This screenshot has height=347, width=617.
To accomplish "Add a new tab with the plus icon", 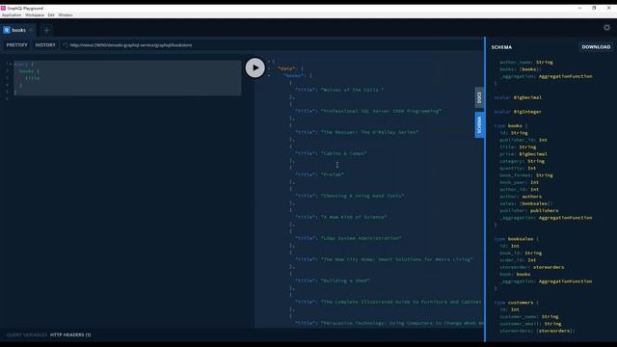I will [x=46, y=30].
